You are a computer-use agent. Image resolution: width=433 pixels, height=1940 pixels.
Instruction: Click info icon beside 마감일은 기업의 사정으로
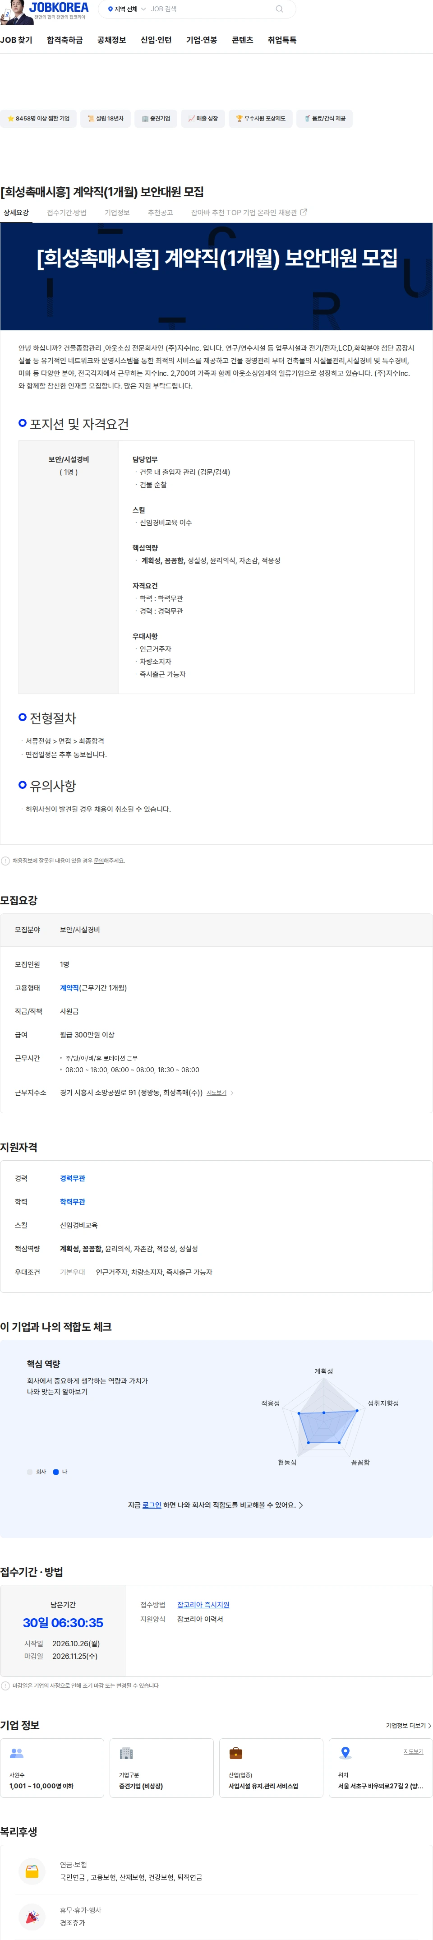(5, 1685)
